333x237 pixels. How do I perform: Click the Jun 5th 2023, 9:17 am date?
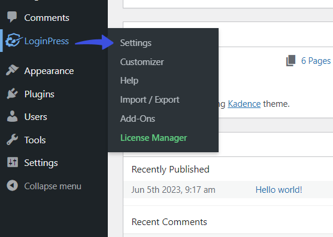173,190
